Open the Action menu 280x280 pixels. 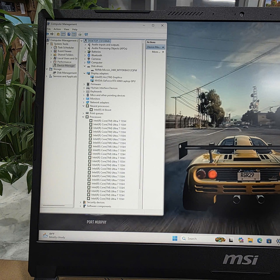57,29
